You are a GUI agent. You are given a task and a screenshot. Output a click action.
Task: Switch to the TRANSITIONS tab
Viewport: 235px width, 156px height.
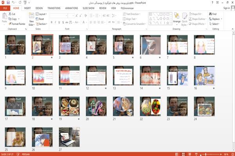coord(54,8)
